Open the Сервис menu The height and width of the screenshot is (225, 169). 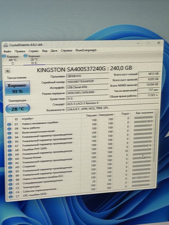click(33, 51)
